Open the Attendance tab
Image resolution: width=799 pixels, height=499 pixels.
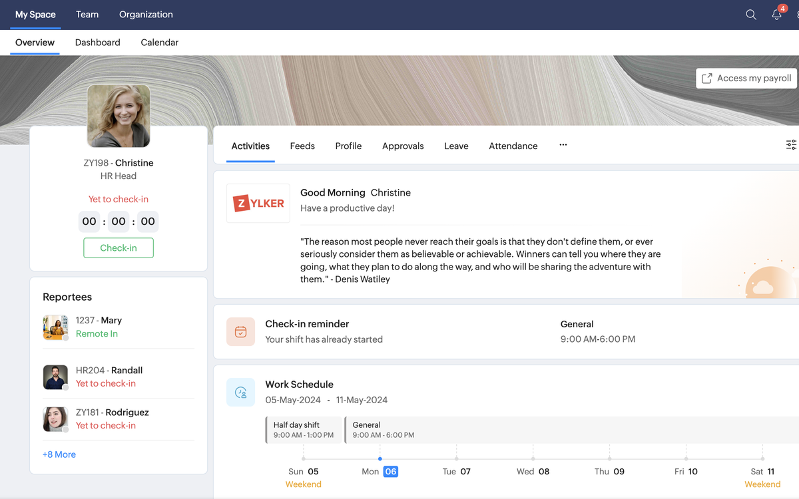pos(513,146)
